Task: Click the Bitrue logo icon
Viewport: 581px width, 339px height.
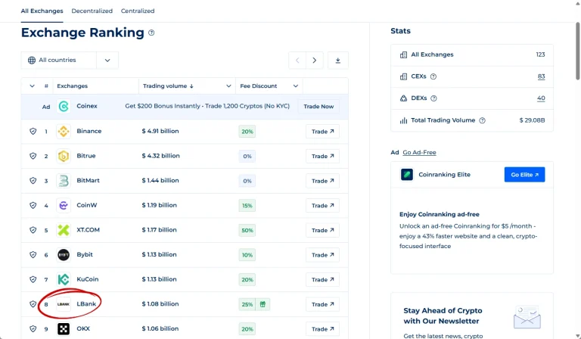Action: (64, 156)
